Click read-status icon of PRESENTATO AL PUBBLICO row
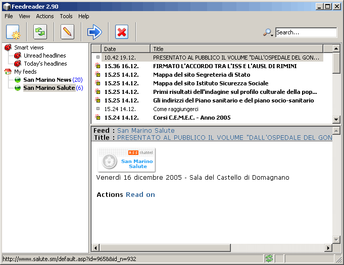344x265 pixels. (x=98, y=57)
